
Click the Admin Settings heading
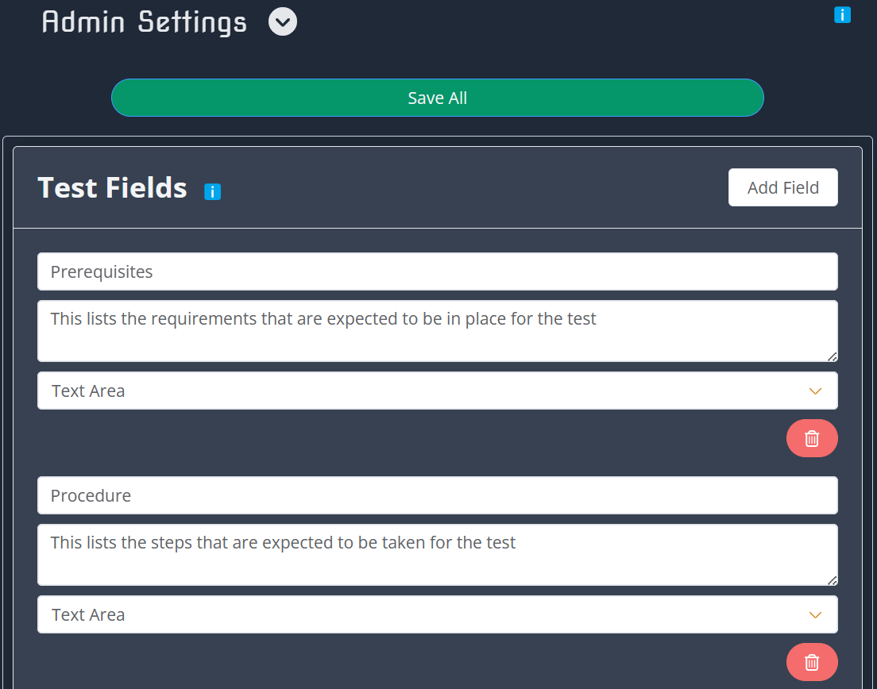(x=144, y=21)
